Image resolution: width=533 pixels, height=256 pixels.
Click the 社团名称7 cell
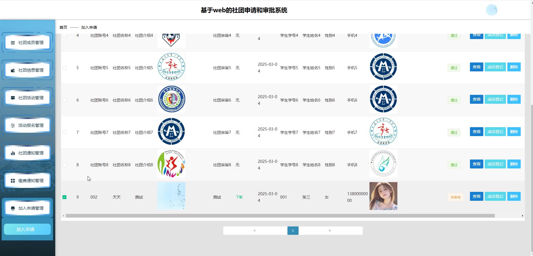click(122, 132)
